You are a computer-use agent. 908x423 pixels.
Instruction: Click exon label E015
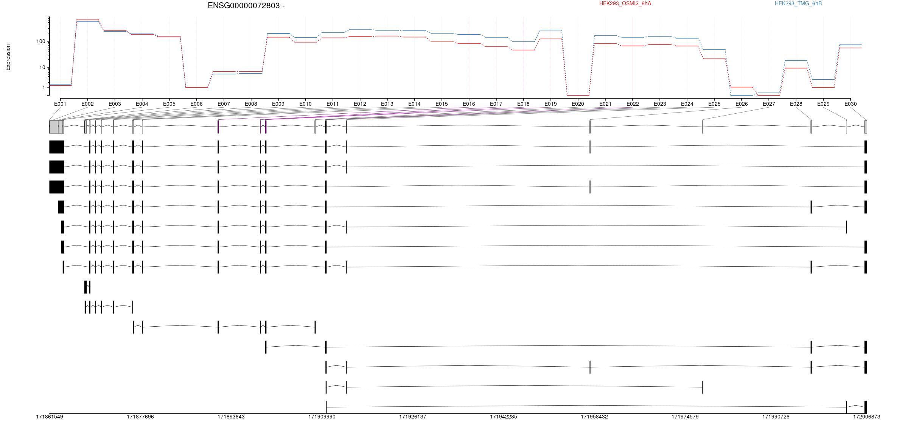[442, 104]
